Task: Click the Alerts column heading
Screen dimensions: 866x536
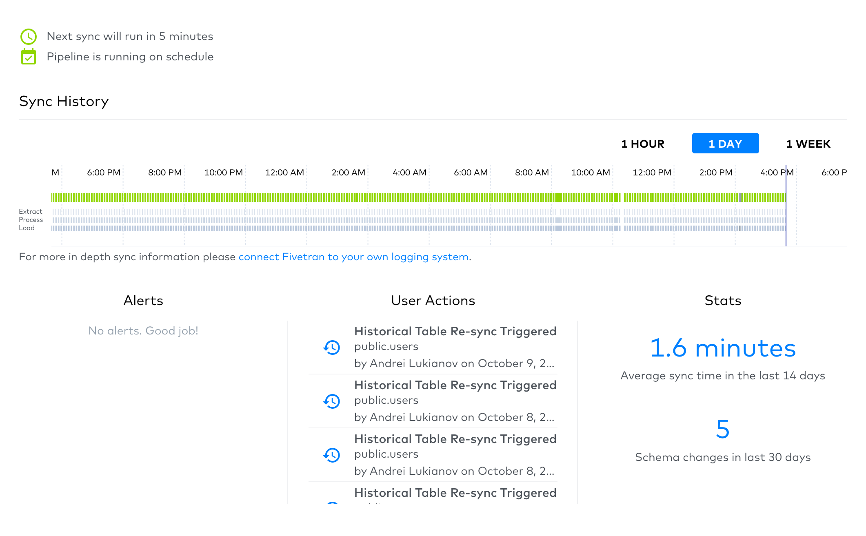Action: click(x=143, y=301)
